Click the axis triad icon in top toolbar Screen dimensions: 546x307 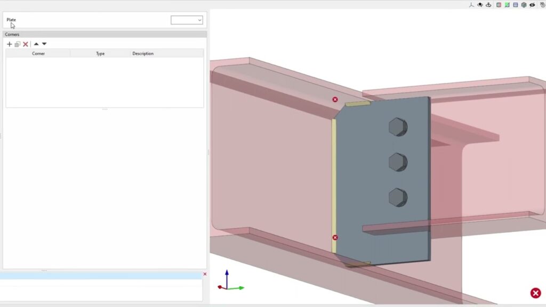pyautogui.click(x=471, y=5)
